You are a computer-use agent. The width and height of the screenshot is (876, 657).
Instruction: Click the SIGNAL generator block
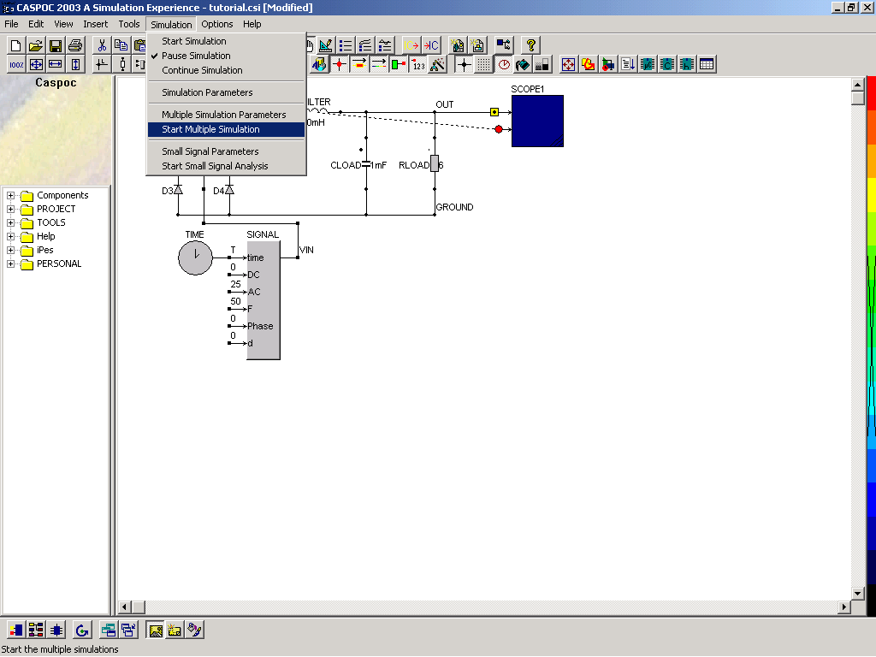[263, 300]
